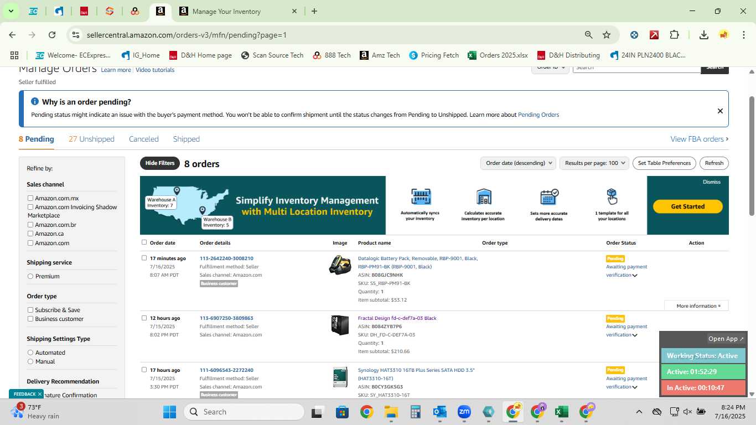The image size is (756, 425).
Task: Open the Results per page dropdown
Action: [594, 163]
